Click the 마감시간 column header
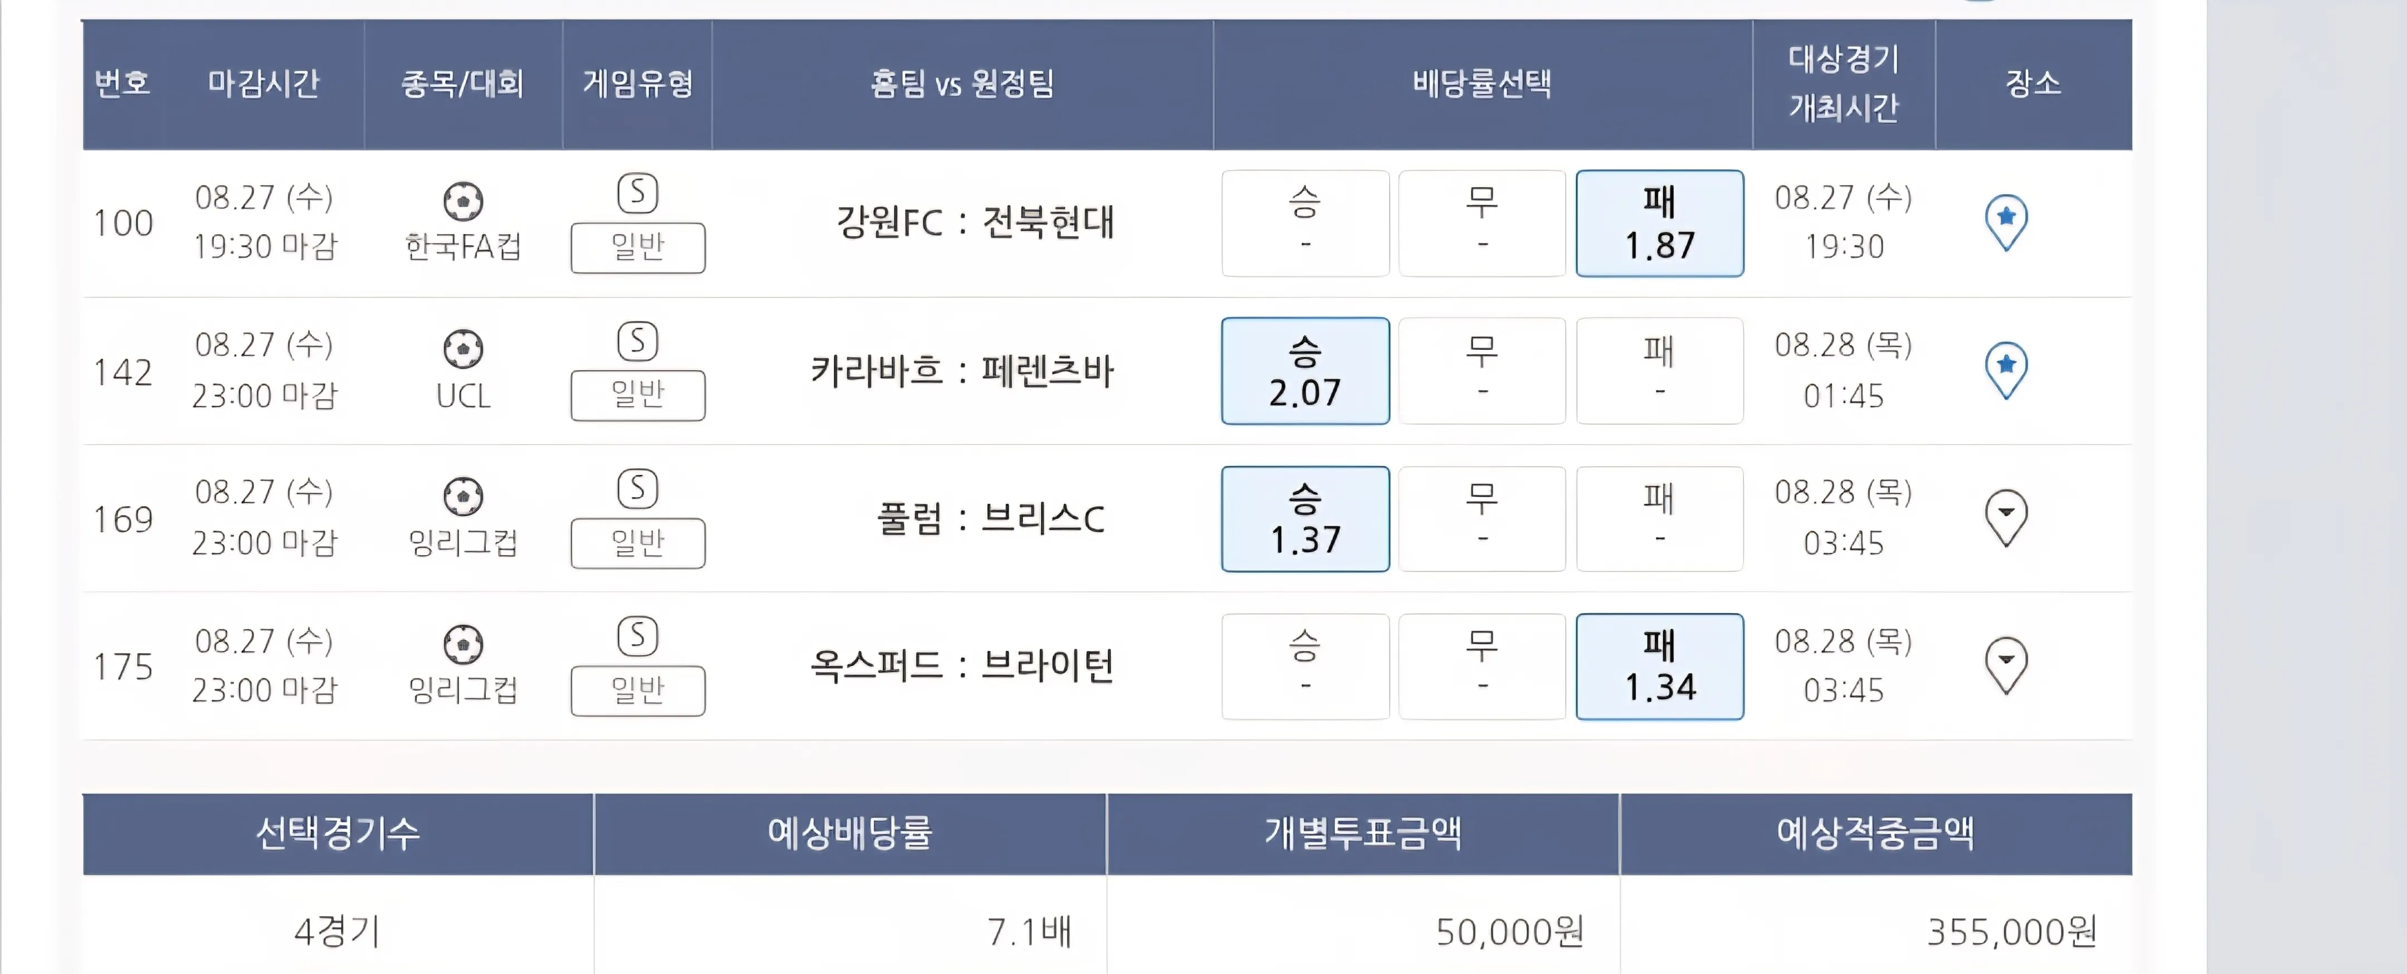 coord(264,84)
